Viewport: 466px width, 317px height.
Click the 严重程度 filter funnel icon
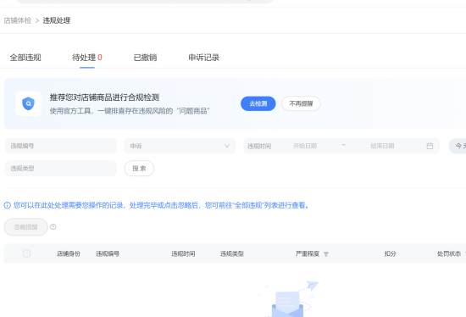(326, 254)
